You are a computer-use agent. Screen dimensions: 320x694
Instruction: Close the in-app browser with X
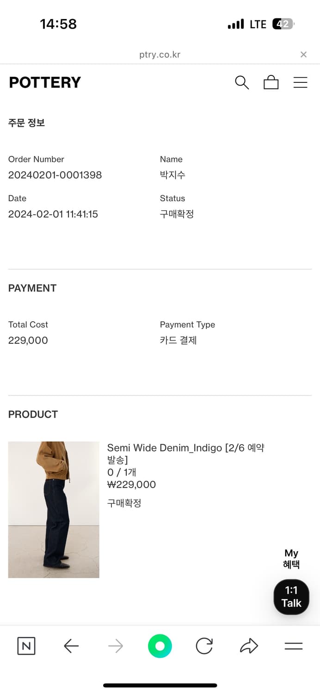[303, 55]
